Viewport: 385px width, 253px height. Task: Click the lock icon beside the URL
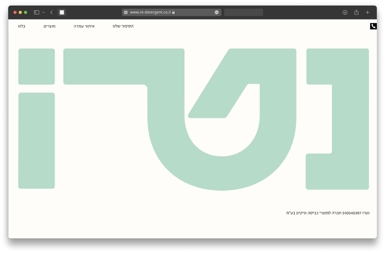[174, 12]
